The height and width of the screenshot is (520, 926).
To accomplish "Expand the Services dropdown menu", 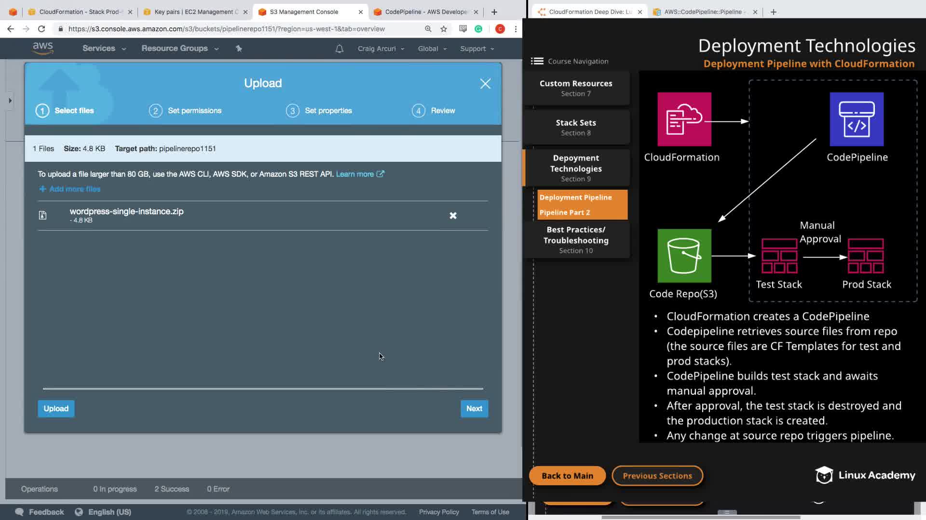I will (104, 49).
